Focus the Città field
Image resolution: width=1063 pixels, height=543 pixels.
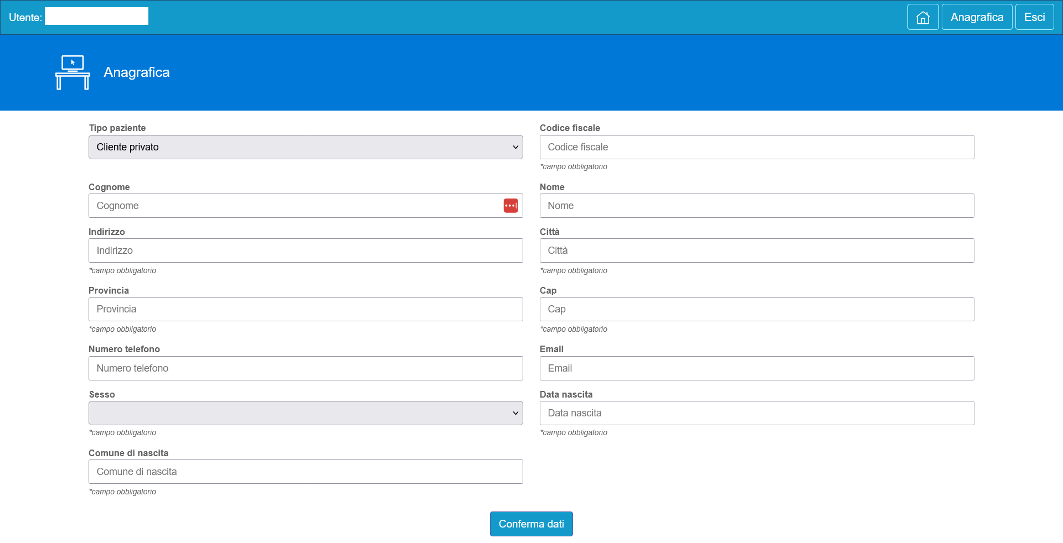click(x=756, y=250)
